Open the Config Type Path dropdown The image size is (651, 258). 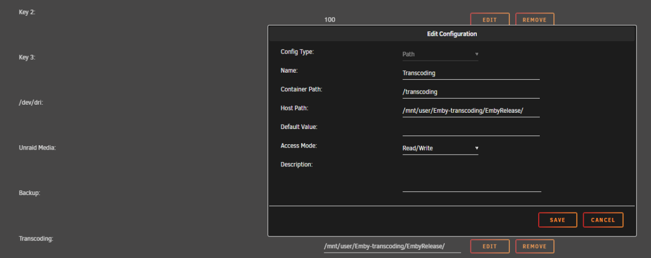pyautogui.click(x=441, y=54)
